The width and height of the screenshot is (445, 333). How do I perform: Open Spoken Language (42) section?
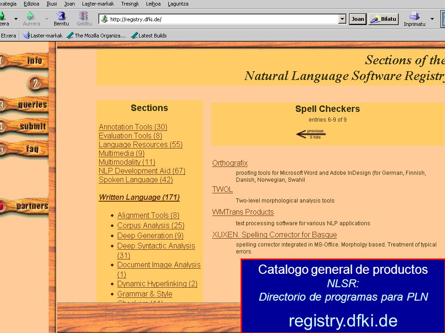pos(136,179)
